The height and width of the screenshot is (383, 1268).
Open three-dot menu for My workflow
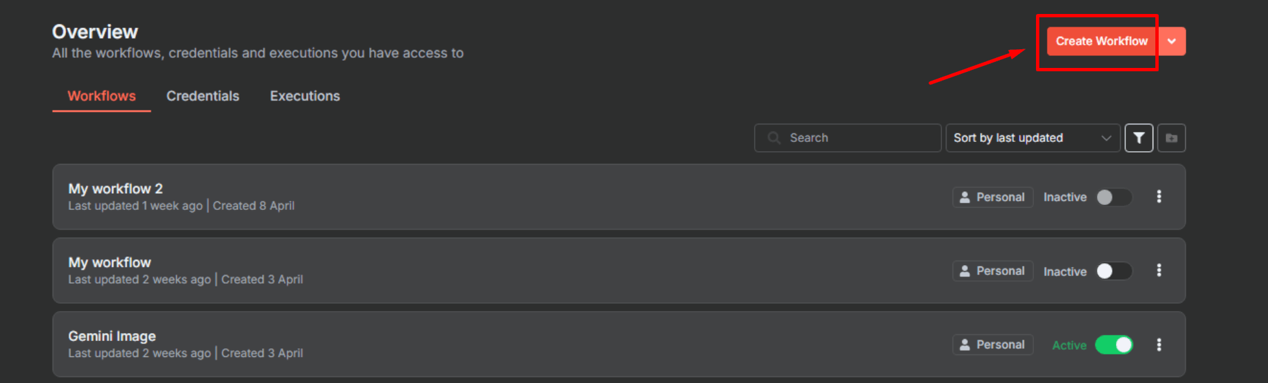(x=1159, y=270)
